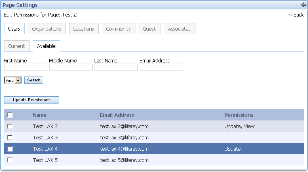This screenshot has width=308, height=172.
Task: Switch to the Current sub-tab
Action: pos(17,46)
